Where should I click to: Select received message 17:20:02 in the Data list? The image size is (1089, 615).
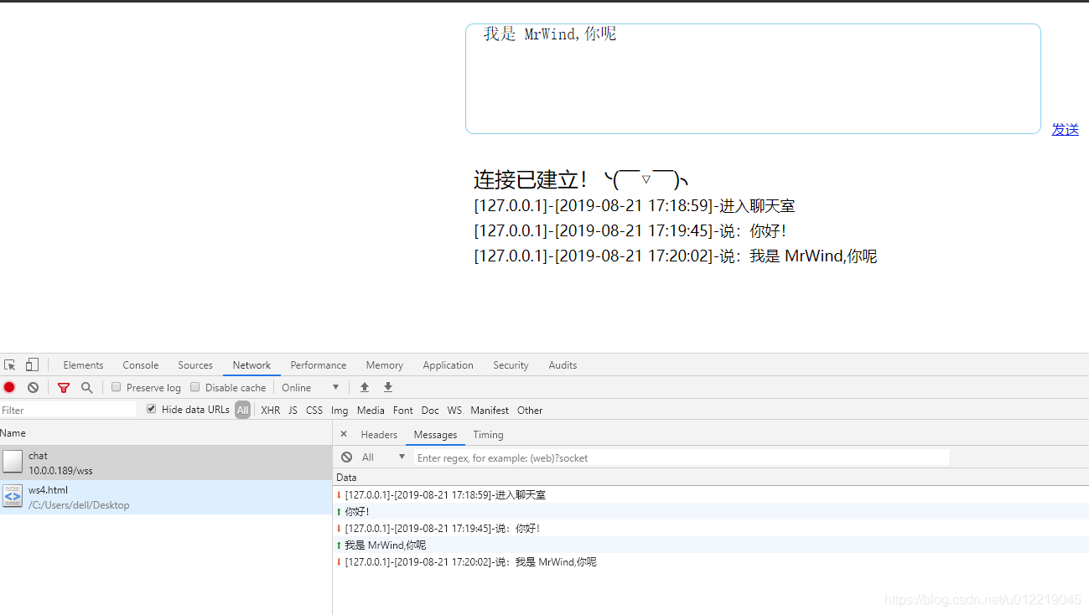point(711,561)
